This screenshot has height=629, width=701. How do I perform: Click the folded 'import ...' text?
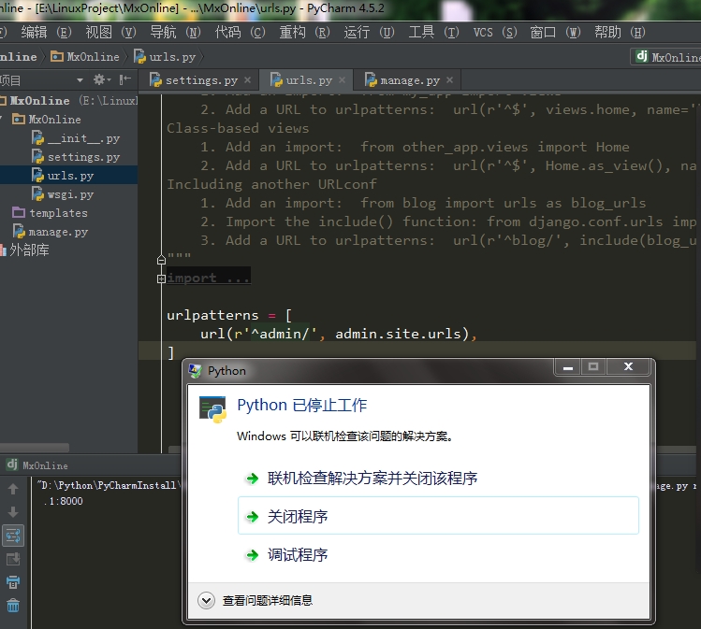(209, 279)
